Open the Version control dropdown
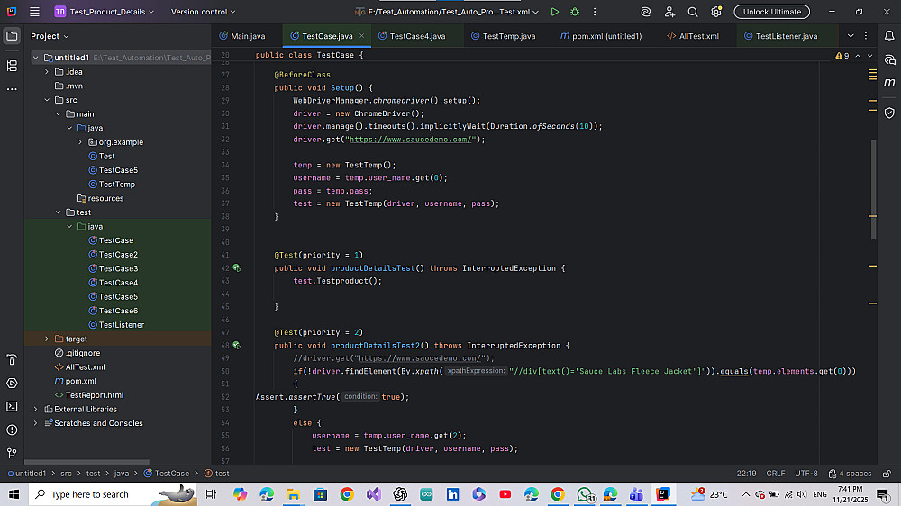 coord(203,12)
